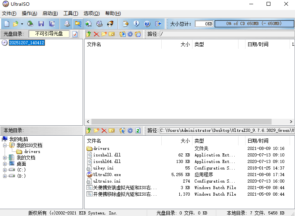Click green refresh icon in local pane toolbar
Image resolution: width=295 pixels, height=216 pixels.
pos(138,131)
